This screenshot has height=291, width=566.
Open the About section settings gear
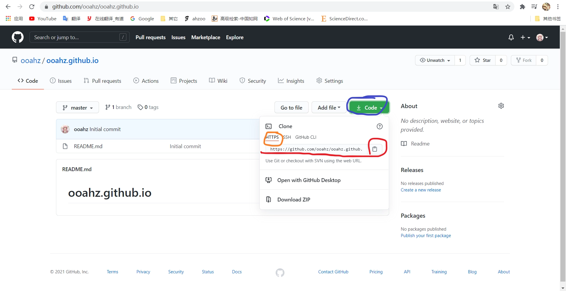click(501, 106)
